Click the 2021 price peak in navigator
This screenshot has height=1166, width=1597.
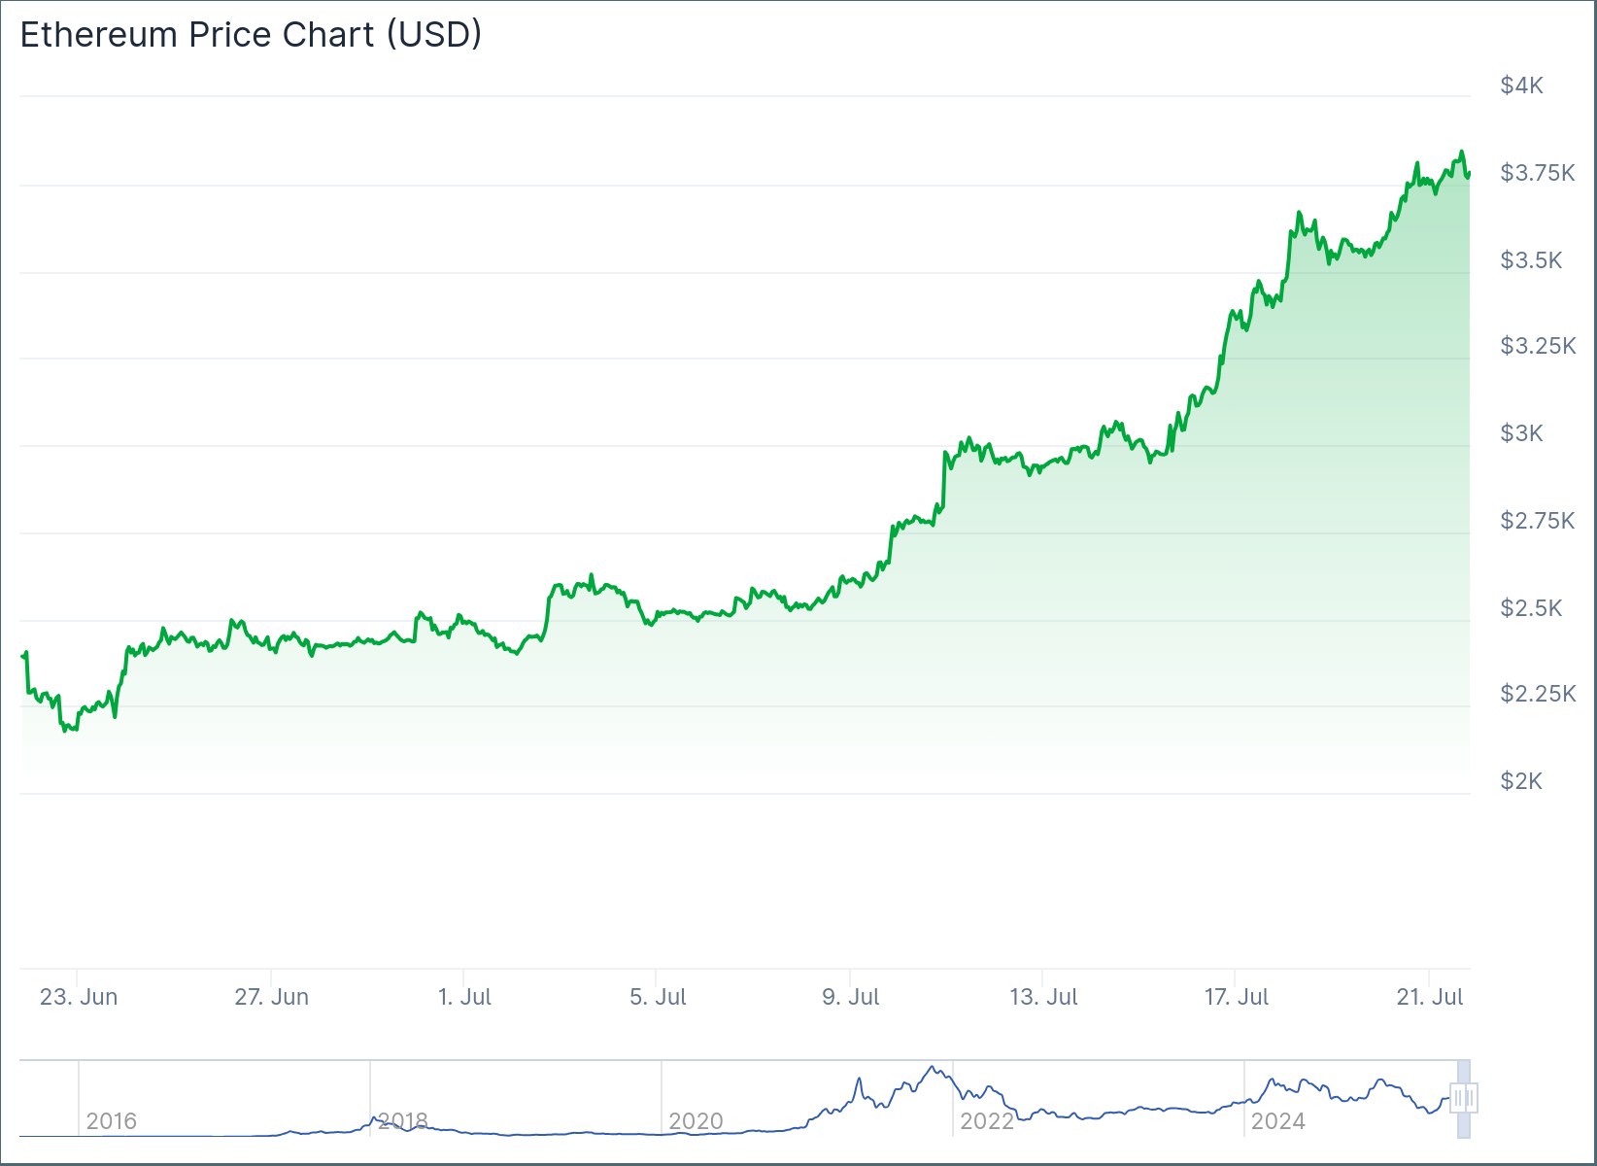pos(934,1068)
